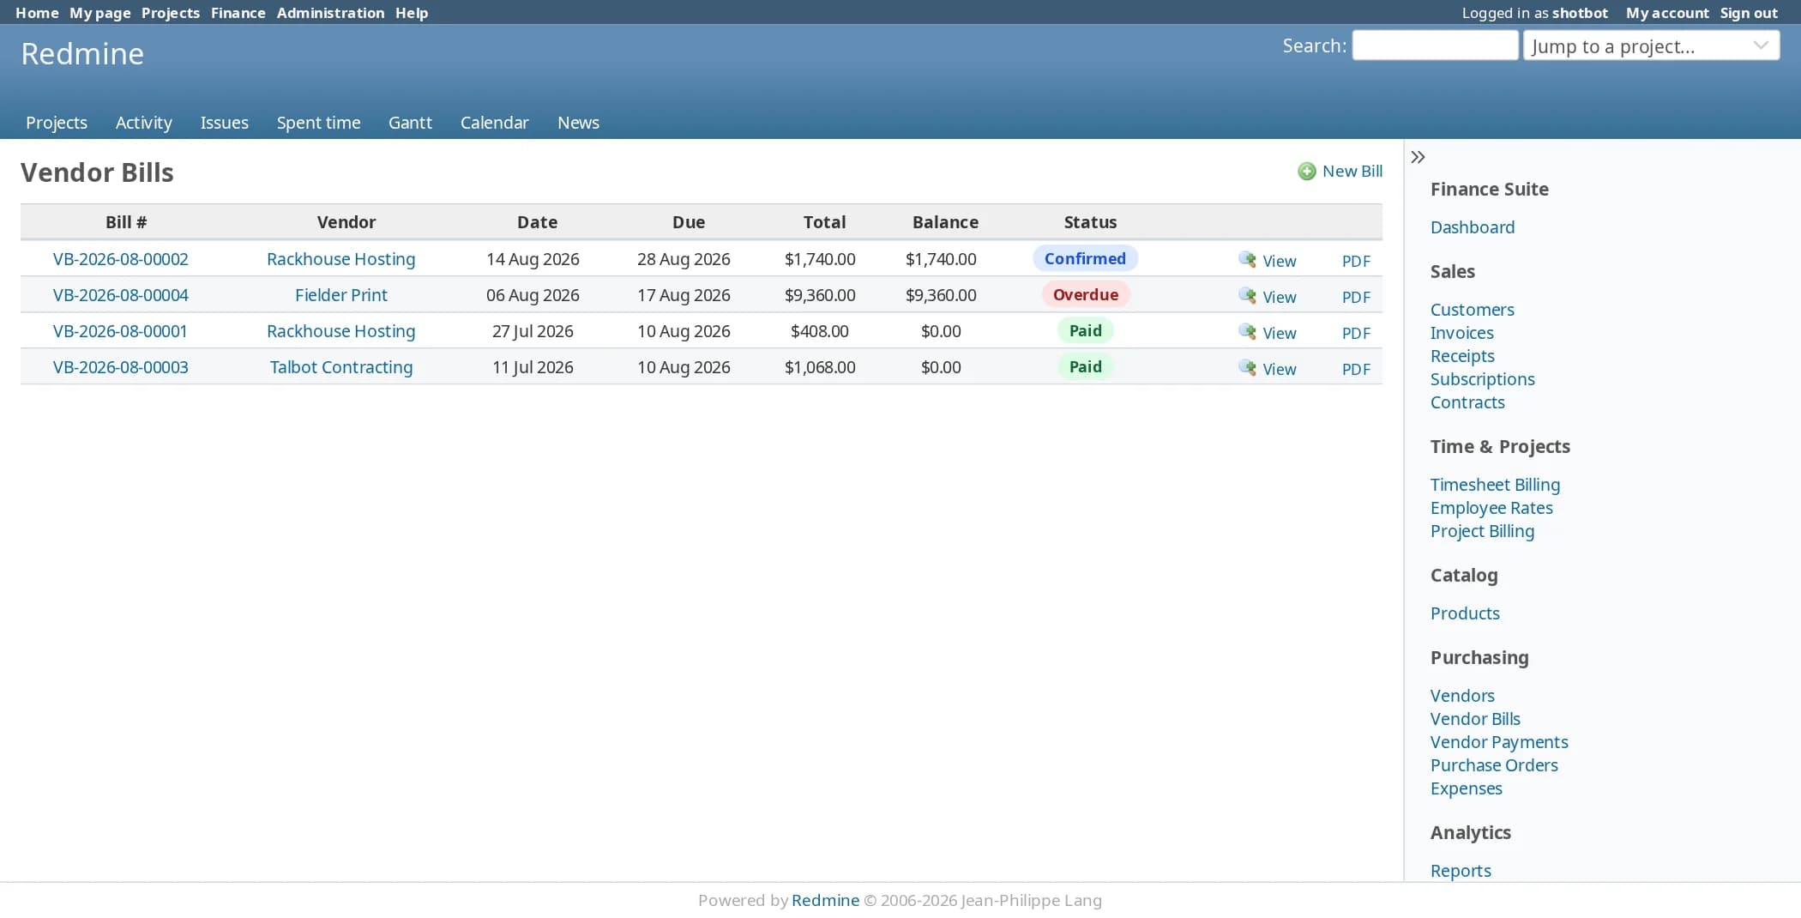Open the Administration top menu
This screenshot has height=918, width=1801.
click(330, 13)
